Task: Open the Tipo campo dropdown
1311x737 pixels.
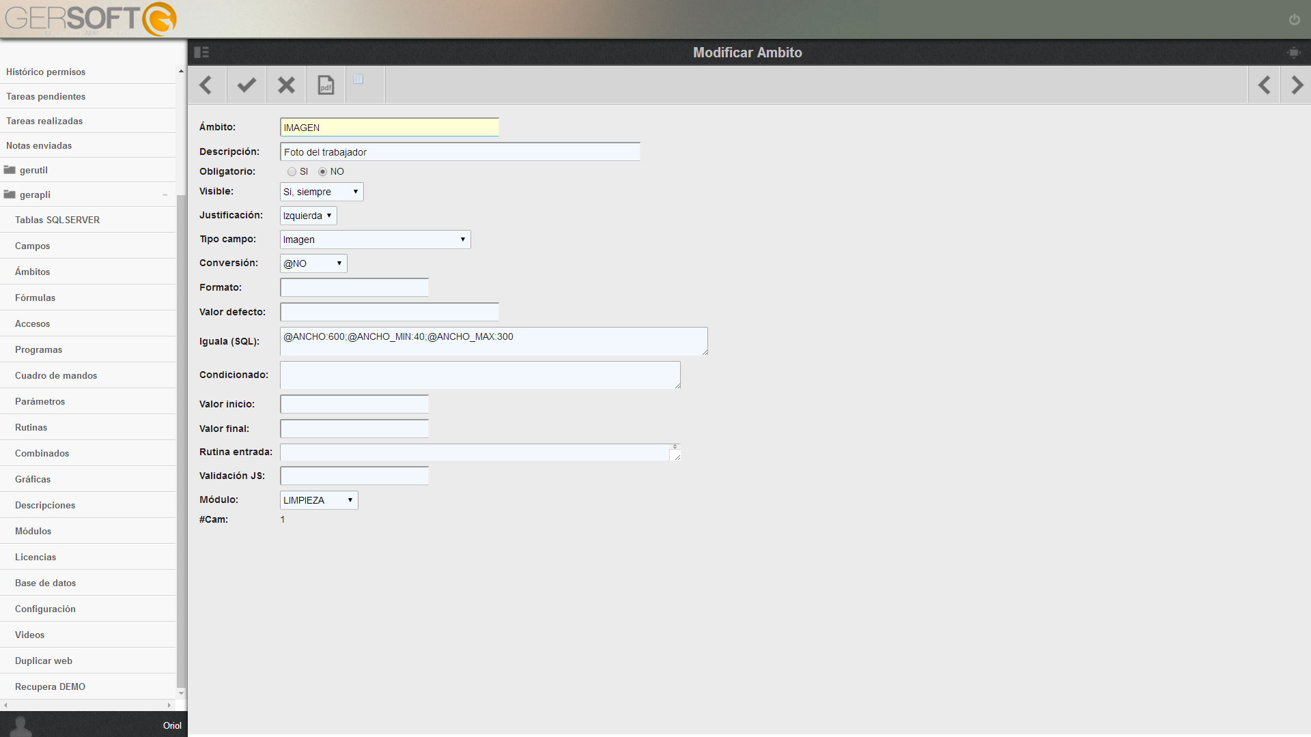Action: click(375, 240)
